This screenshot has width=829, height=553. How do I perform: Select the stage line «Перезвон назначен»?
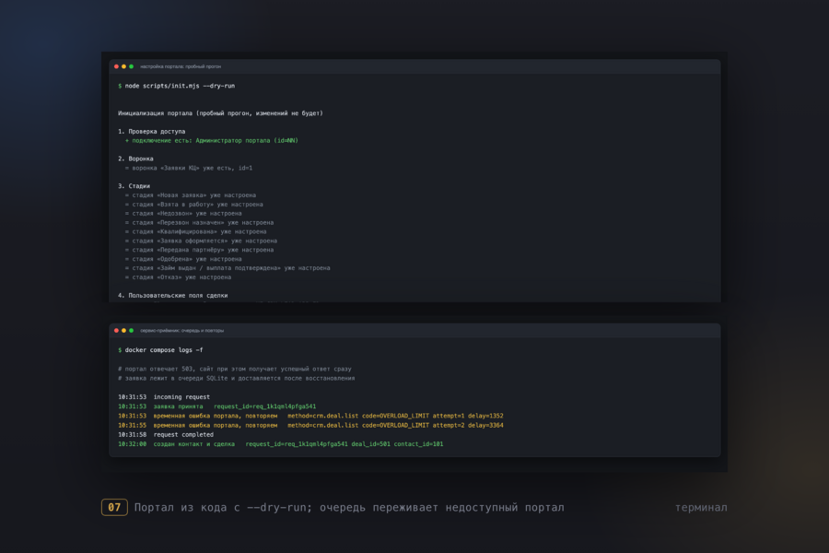tap(199, 223)
